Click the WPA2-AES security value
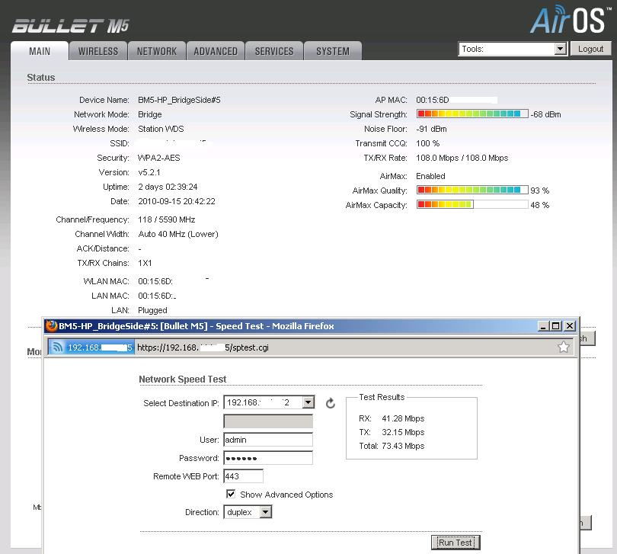Viewport: 617px width, 554px height. pyautogui.click(x=158, y=158)
